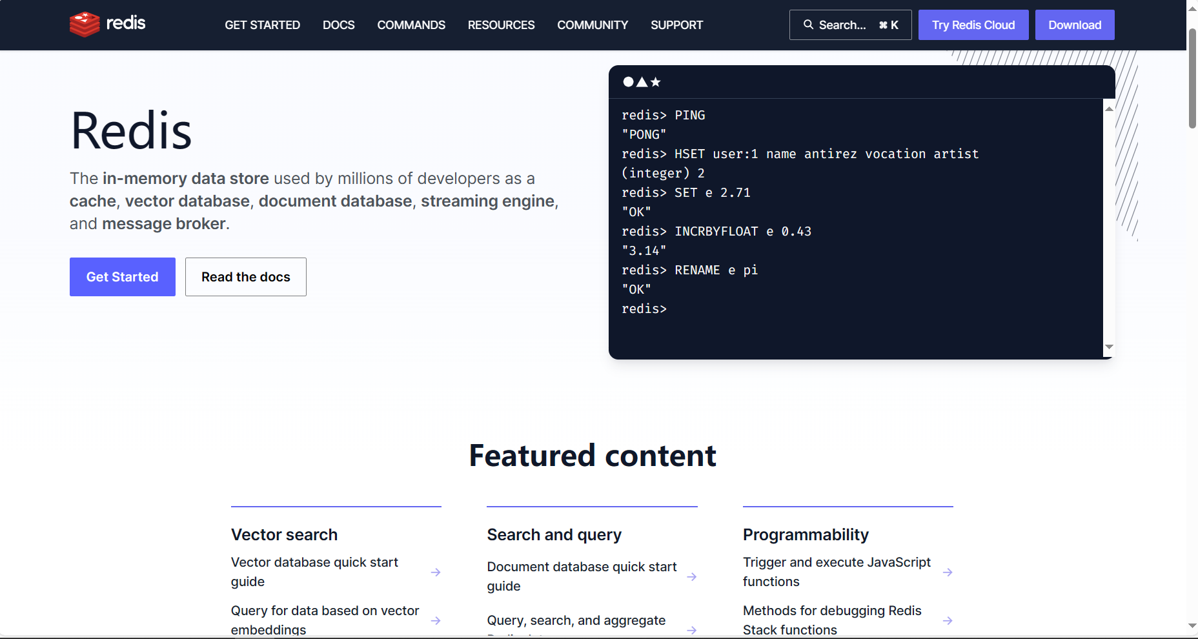Open the SUPPORT nav item
1198x639 pixels.
[x=676, y=25]
